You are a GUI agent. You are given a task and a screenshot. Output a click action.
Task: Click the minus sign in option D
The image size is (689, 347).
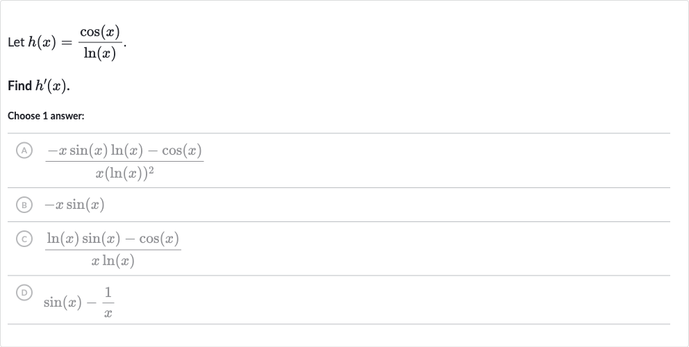click(92, 303)
